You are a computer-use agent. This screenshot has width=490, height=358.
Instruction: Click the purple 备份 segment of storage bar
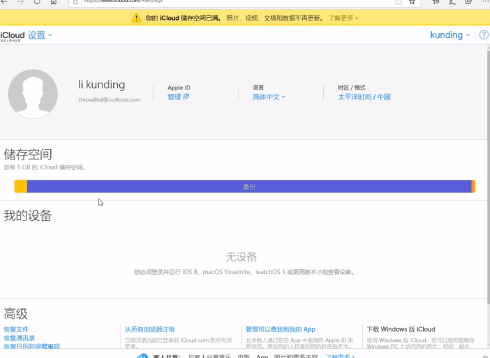249,187
